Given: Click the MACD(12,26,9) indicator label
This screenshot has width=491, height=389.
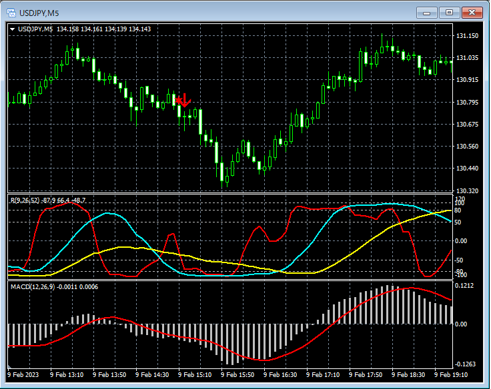Looking at the screenshot, I should [x=32, y=286].
